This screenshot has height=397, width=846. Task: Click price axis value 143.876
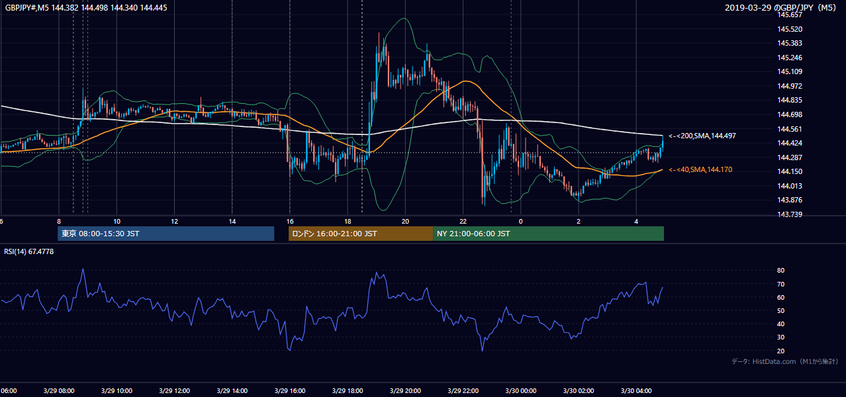(x=789, y=200)
